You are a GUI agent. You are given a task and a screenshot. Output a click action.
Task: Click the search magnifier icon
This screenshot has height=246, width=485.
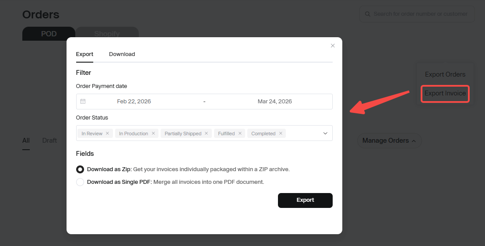tap(368, 14)
